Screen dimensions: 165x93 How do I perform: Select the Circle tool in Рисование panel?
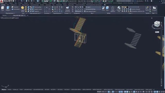(x=49, y=9)
